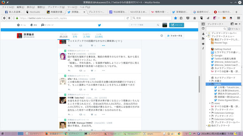Open the clipboard list toolbar icon
The height and width of the screenshot is (136, 243).
(x=181, y=18)
